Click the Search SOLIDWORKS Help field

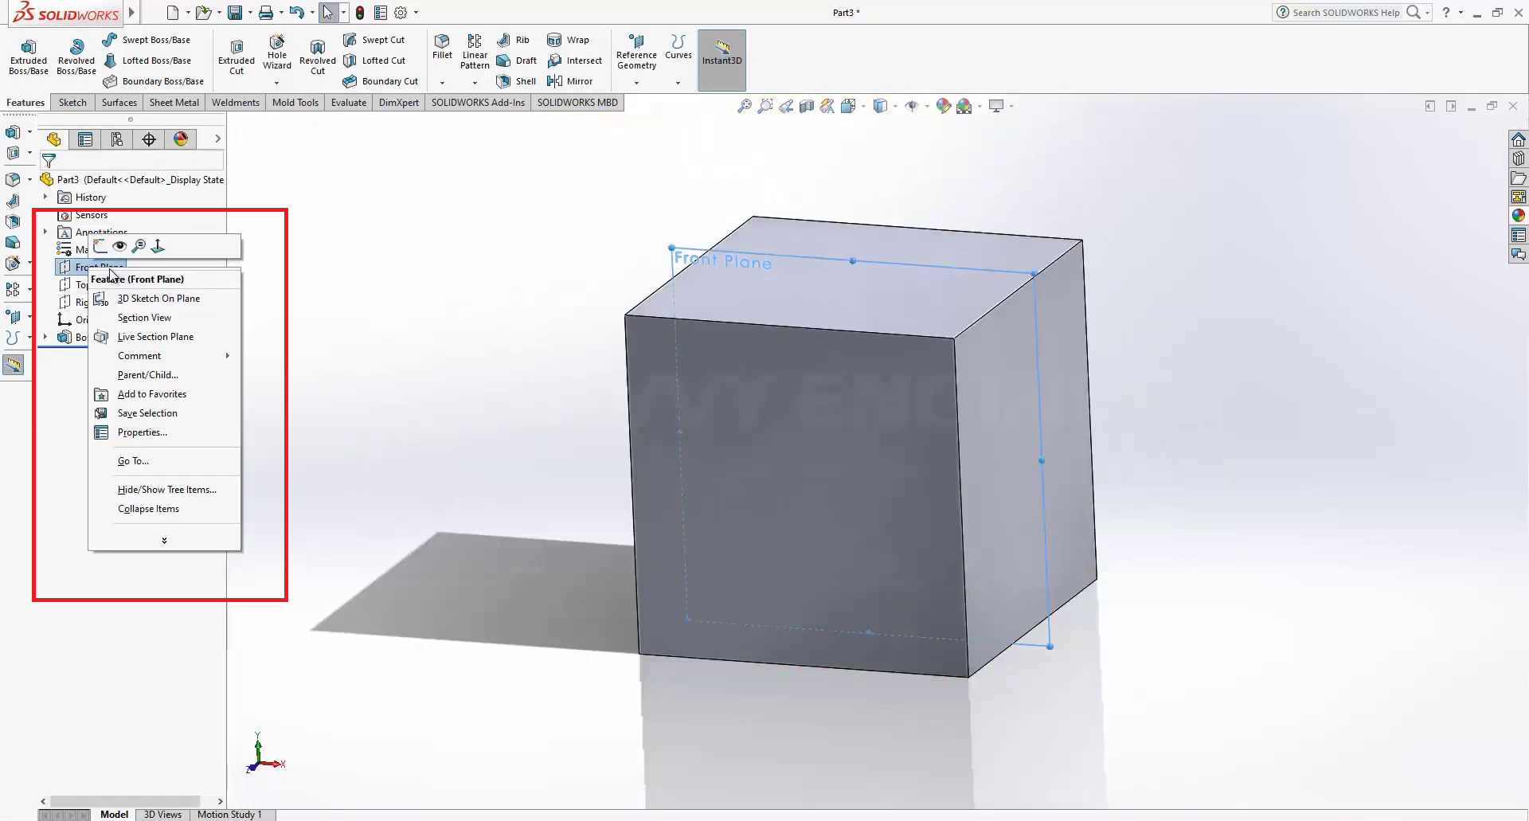pyautogui.click(x=1344, y=13)
